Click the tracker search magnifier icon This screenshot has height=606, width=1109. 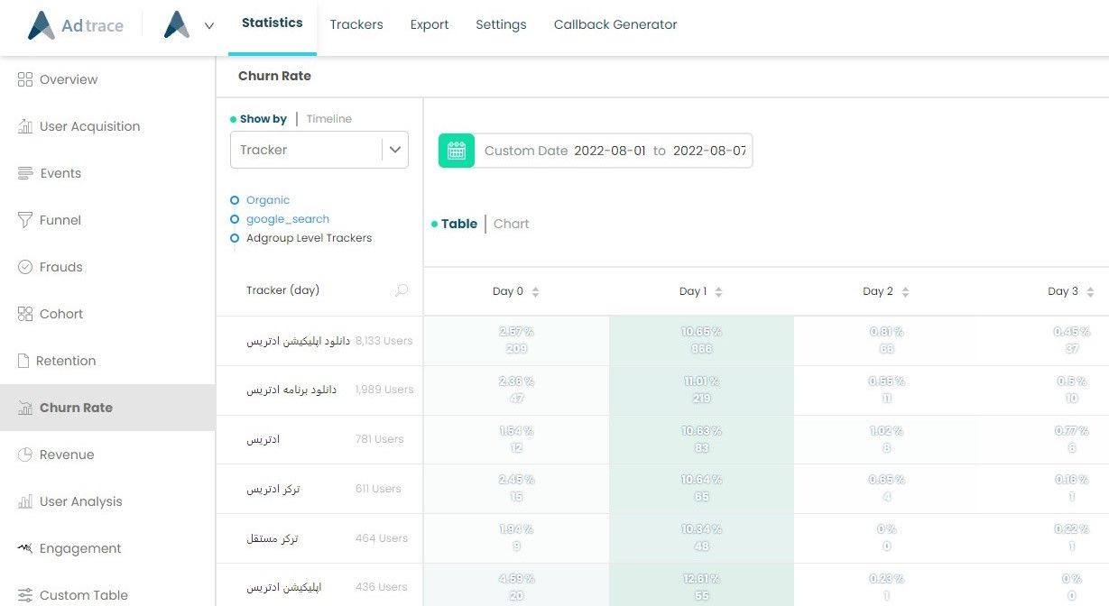402,290
